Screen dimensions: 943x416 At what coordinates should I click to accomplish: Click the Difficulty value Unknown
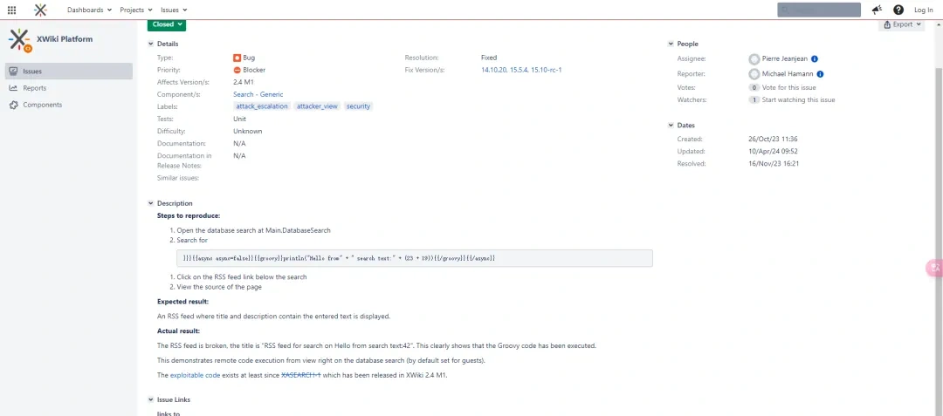tap(248, 131)
